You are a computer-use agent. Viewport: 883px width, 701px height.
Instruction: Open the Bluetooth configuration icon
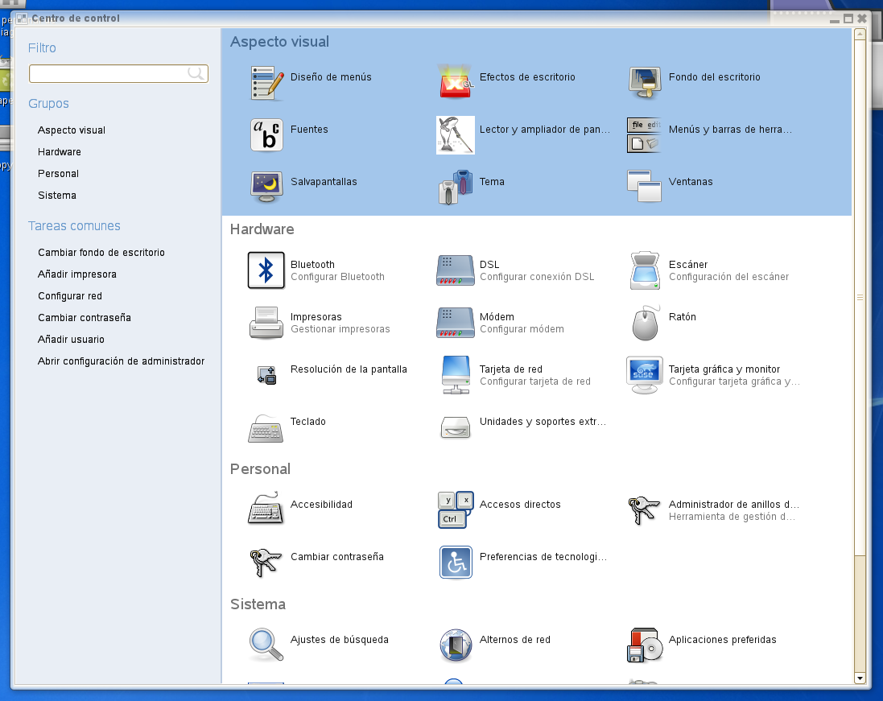(x=266, y=270)
